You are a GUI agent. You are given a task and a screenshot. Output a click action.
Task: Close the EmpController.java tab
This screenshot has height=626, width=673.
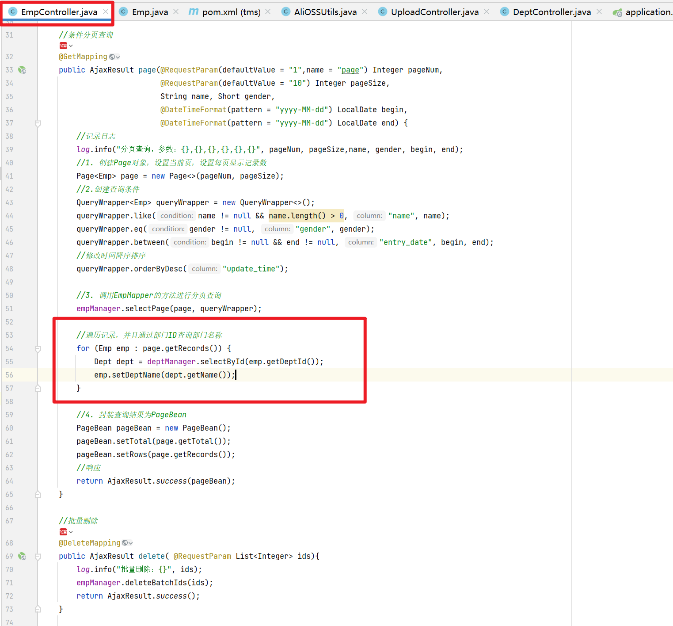[x=106, y=11]
